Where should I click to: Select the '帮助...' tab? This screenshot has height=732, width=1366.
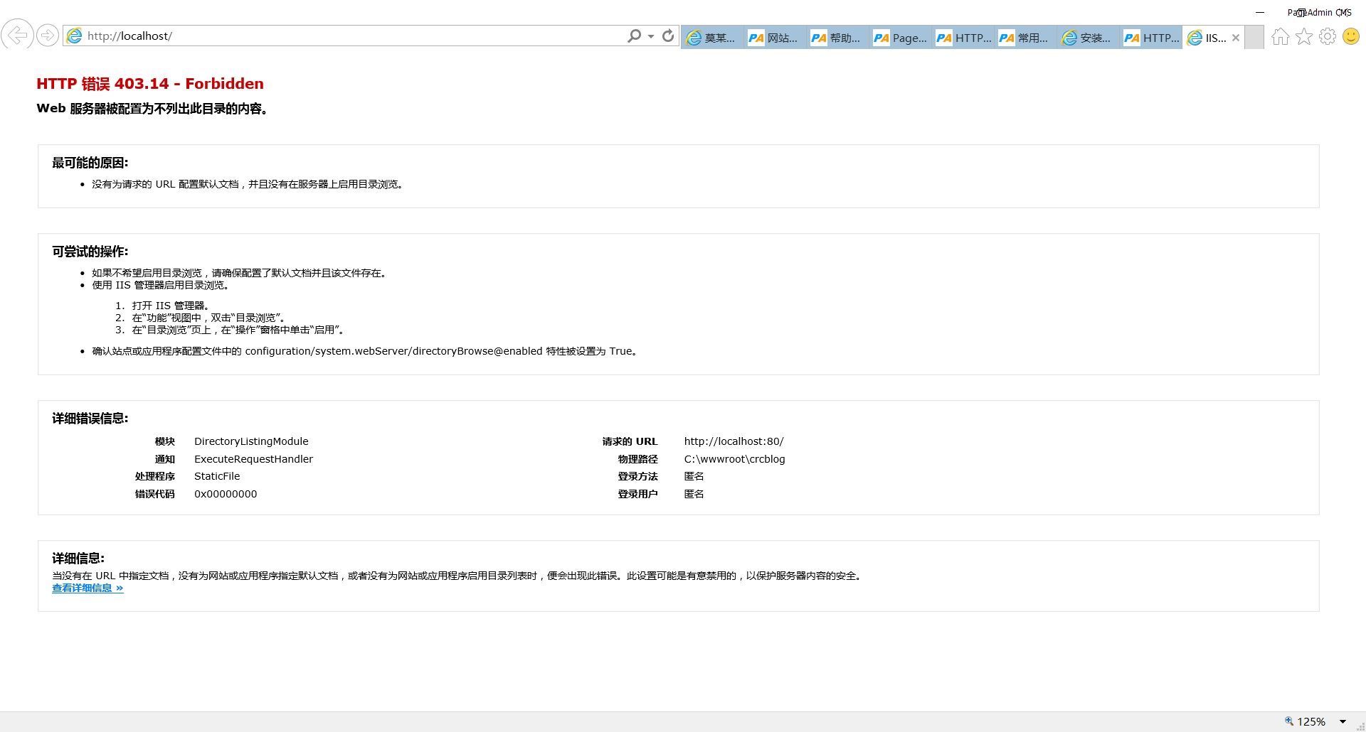pyautogui.click(x=838, y=38)
